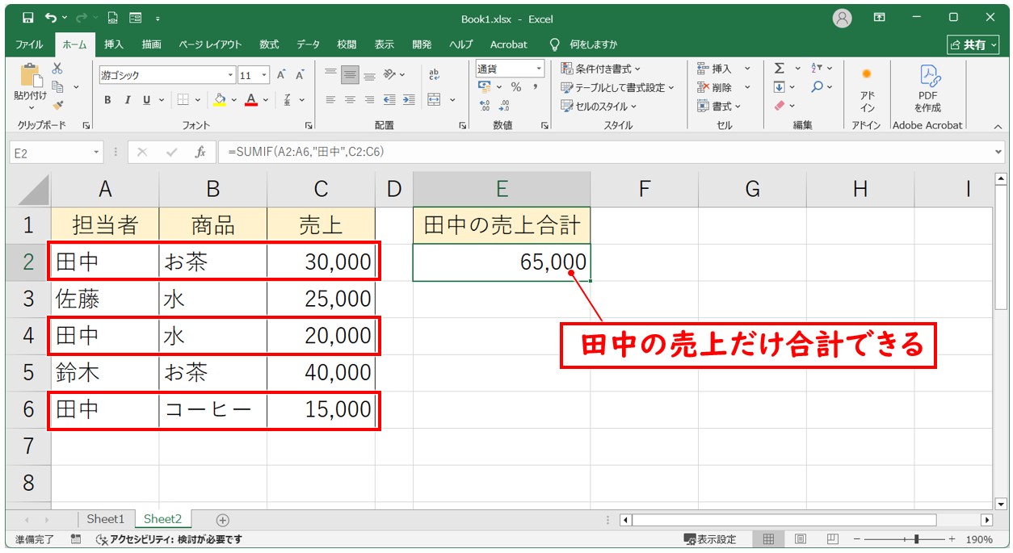Image resolution: width=1013 pixels, height=553 pixels.
Task: Expand the number format 通貨 dropdown
Action: 538,69
